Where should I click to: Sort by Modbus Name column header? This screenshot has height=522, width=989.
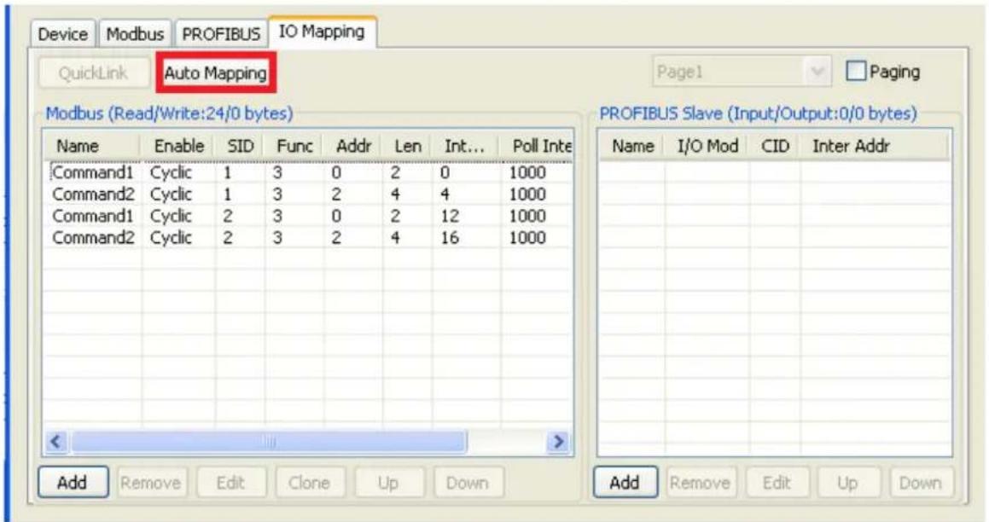tap(92, 146)
